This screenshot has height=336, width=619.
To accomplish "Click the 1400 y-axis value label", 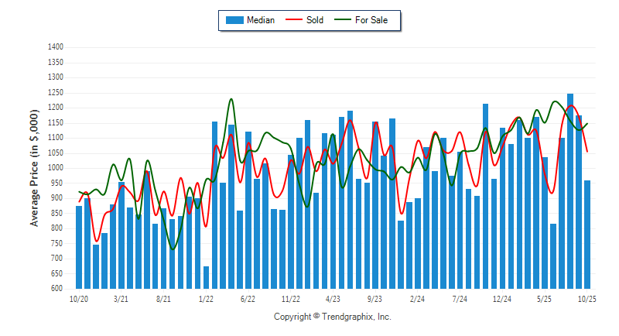I will coord(54,47).
